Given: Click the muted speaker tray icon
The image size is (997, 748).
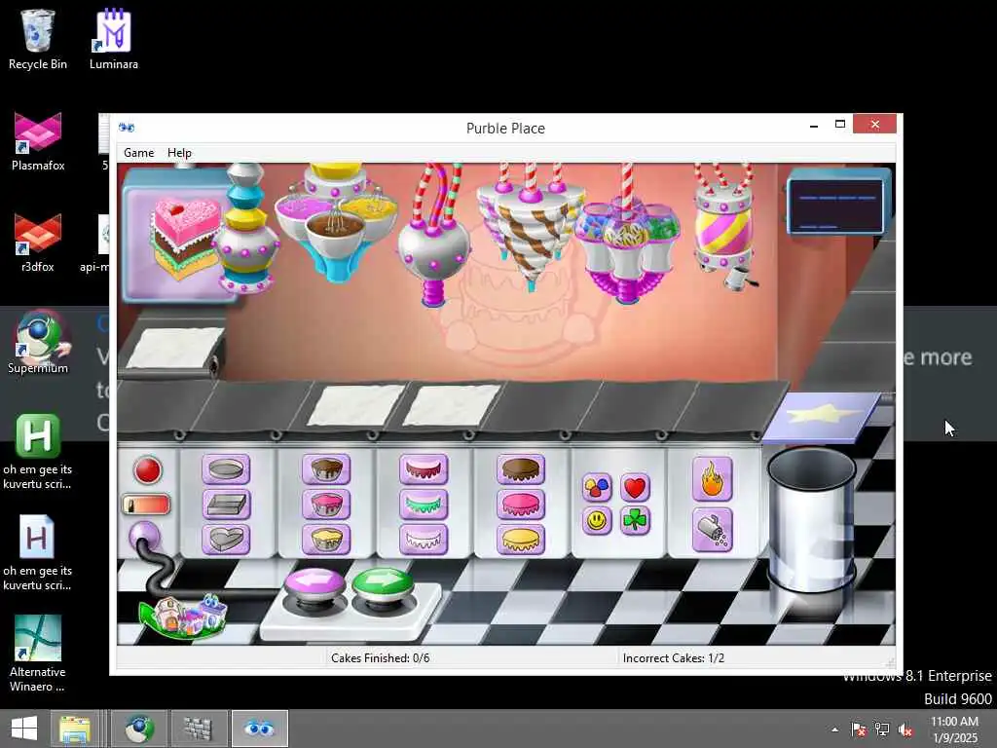Looking at the screenshot, I should (905, 729).
